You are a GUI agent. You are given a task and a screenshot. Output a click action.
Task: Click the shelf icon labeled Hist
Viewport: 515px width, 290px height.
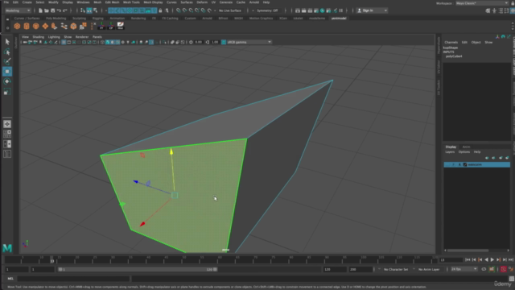pos(121,26)
